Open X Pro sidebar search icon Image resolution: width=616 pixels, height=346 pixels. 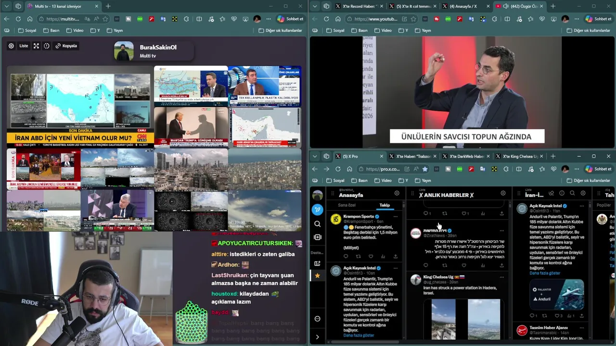(317, 224)
